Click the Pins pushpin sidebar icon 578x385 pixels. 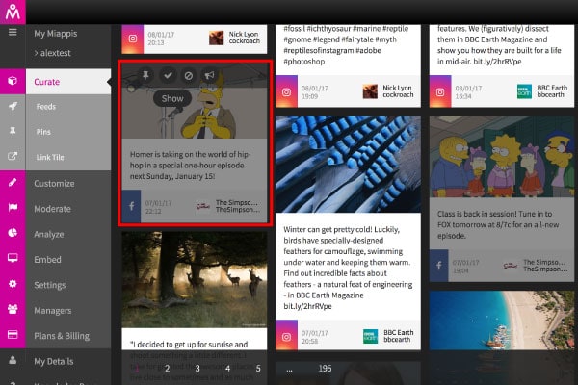coord(13,131)
